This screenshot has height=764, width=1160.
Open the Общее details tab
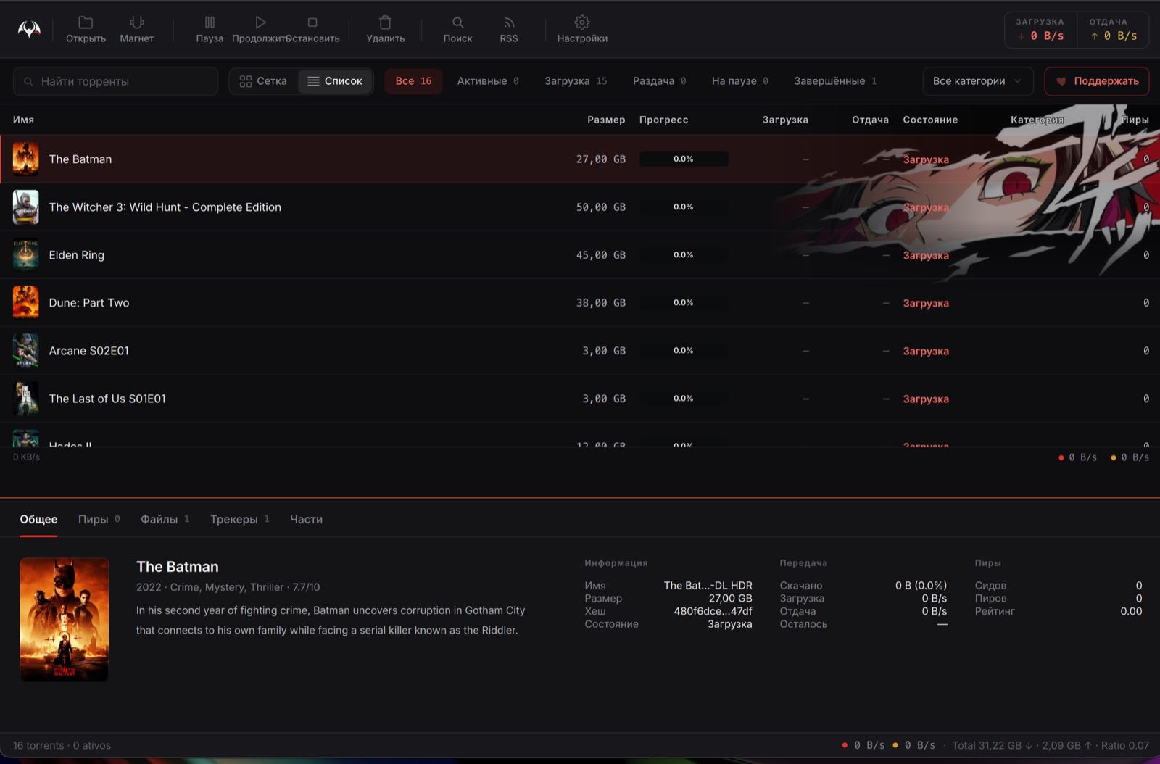[x=38, y=519]
